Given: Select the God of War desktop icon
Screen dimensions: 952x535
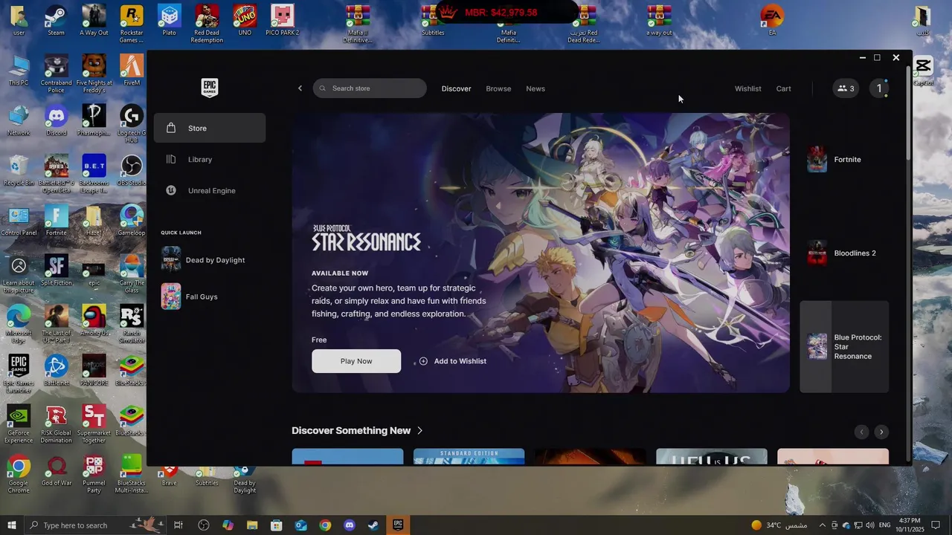Looking at the screenshot, I should pos(56,470).
